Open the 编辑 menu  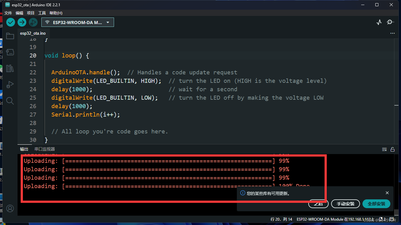[x=19, y=13]
